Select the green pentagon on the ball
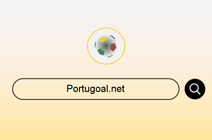 click(101, 52)
